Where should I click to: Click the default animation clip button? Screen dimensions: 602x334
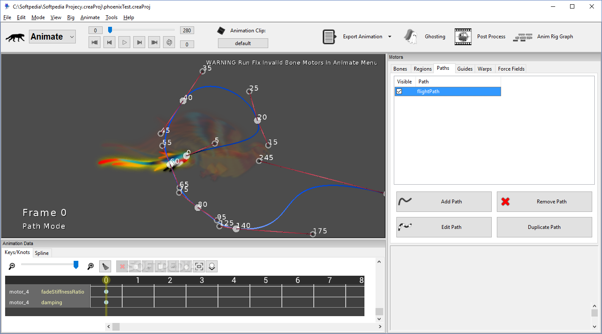(243, 43)
